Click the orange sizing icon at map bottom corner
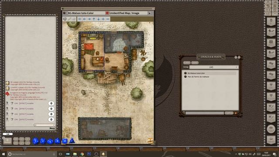Viewport: 279px width, 157px height. pos(150,140)
